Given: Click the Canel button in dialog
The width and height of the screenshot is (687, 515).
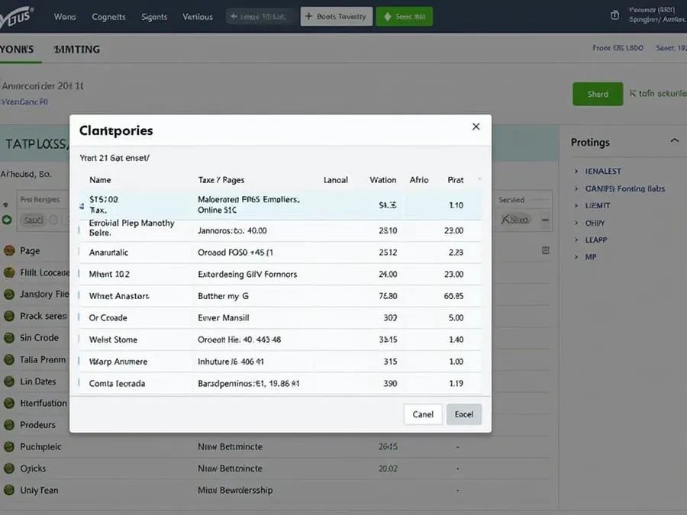Looking at the screenshot, I should 423,414.
